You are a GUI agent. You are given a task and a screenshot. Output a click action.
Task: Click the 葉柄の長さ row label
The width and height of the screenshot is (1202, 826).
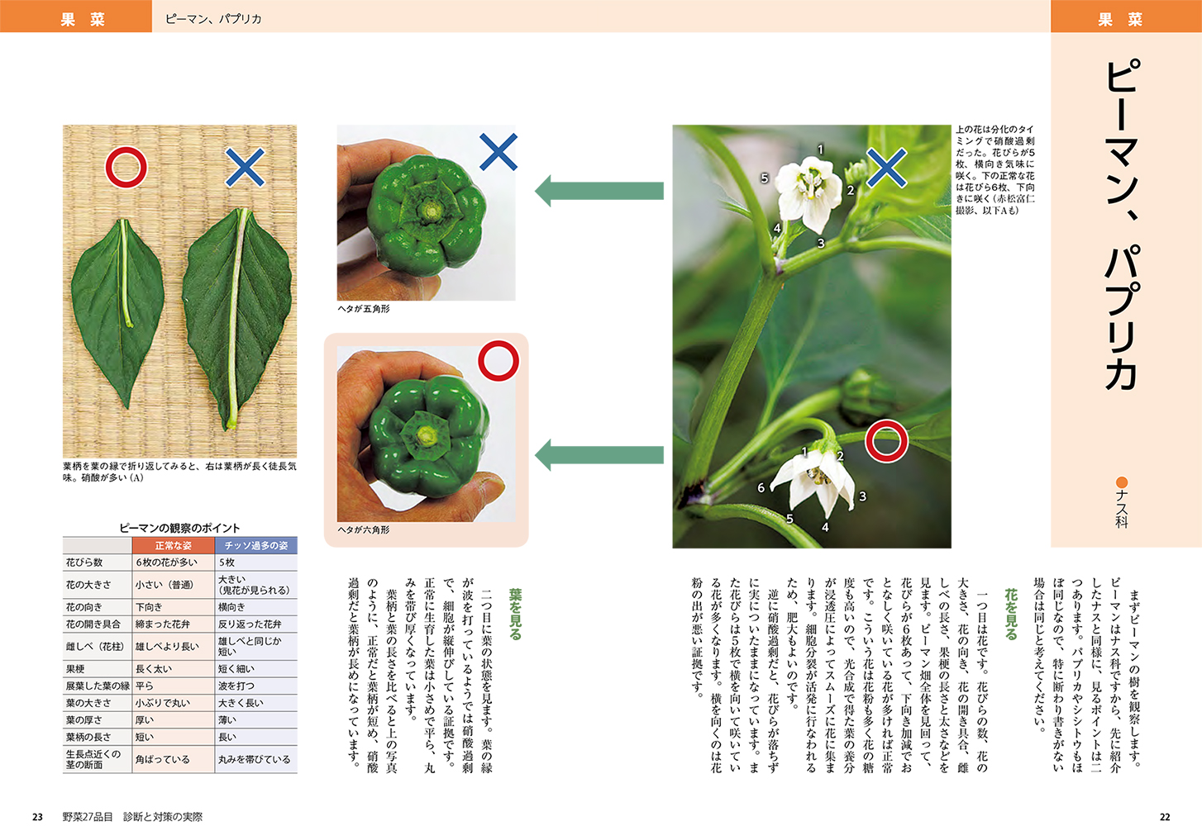click(88, 738)
